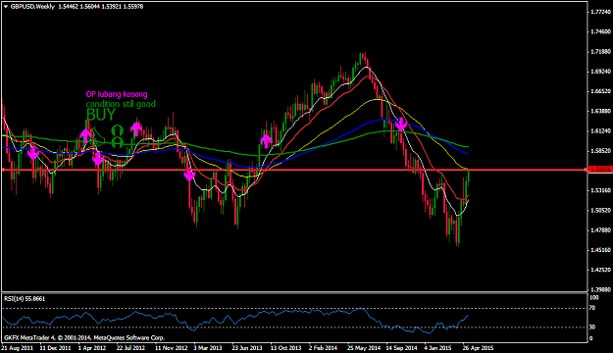Click the red highlighted current price tag on axis
This screenshot has height=353, width=613.
600,170
